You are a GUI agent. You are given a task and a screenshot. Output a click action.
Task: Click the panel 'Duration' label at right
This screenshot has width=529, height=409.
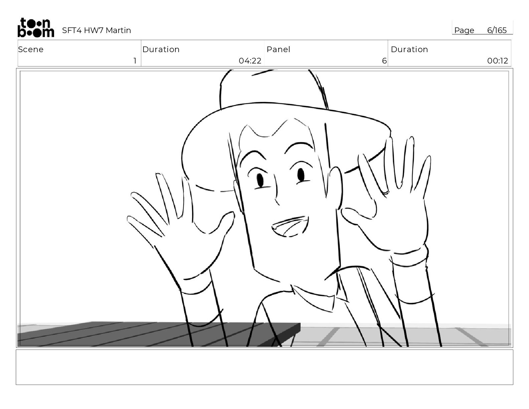click(409, 49)
